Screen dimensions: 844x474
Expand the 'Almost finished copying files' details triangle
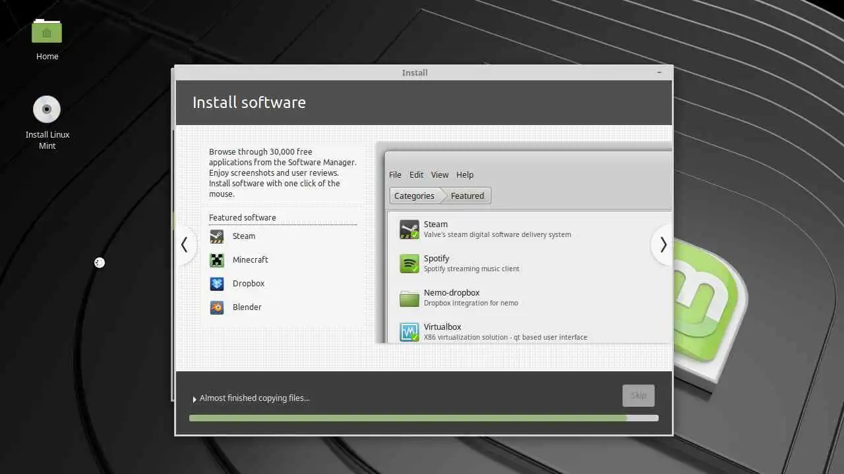click(195, 399)
